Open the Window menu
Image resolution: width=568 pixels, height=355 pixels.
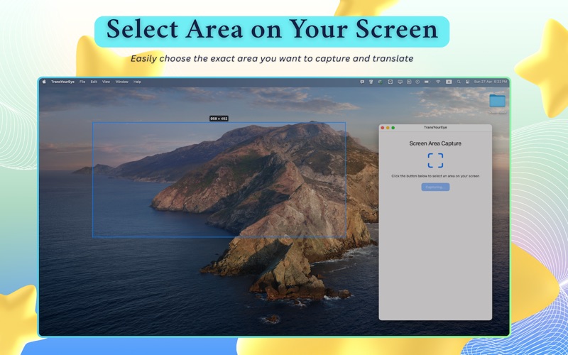click(x=121, y=82)
